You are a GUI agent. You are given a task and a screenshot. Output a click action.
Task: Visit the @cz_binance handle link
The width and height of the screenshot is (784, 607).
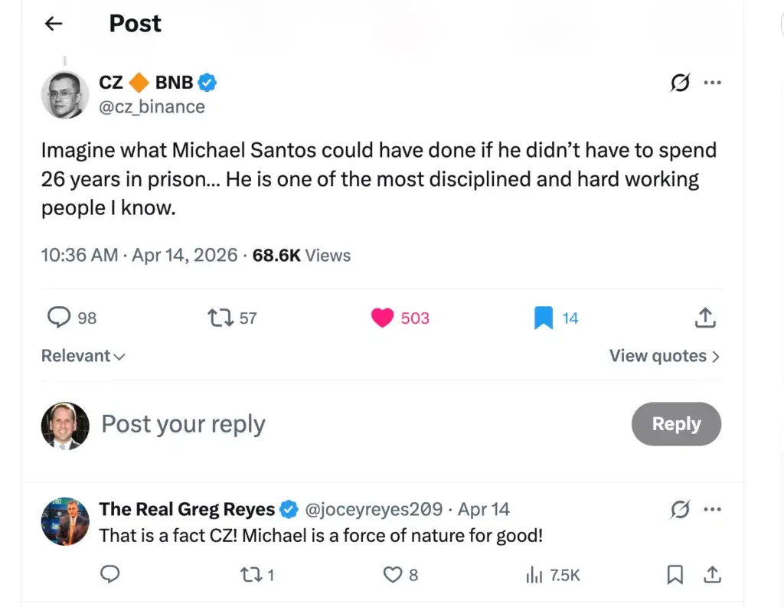tap(152, 106)
